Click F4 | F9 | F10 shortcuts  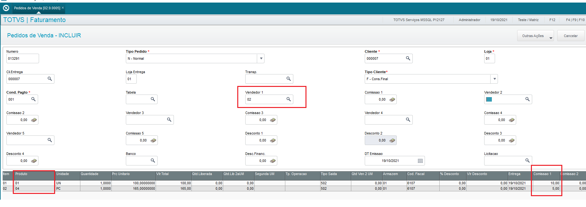pos(575,20)
